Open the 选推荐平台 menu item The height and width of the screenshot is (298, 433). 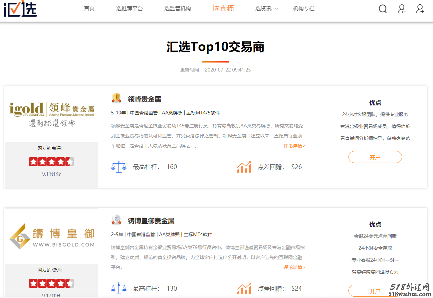pyautogui.click(x=129, y=9)
